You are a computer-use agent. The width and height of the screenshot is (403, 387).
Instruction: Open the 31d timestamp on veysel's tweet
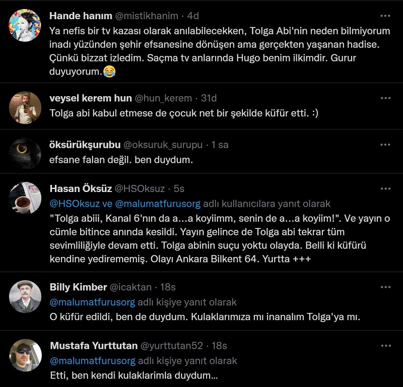point(209,98)
